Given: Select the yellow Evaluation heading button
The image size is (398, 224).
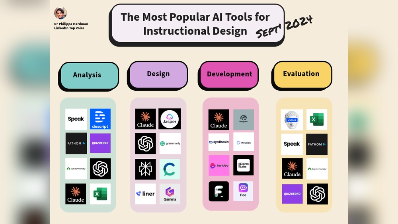Looking at the screenshot, I should click(302, 75).
